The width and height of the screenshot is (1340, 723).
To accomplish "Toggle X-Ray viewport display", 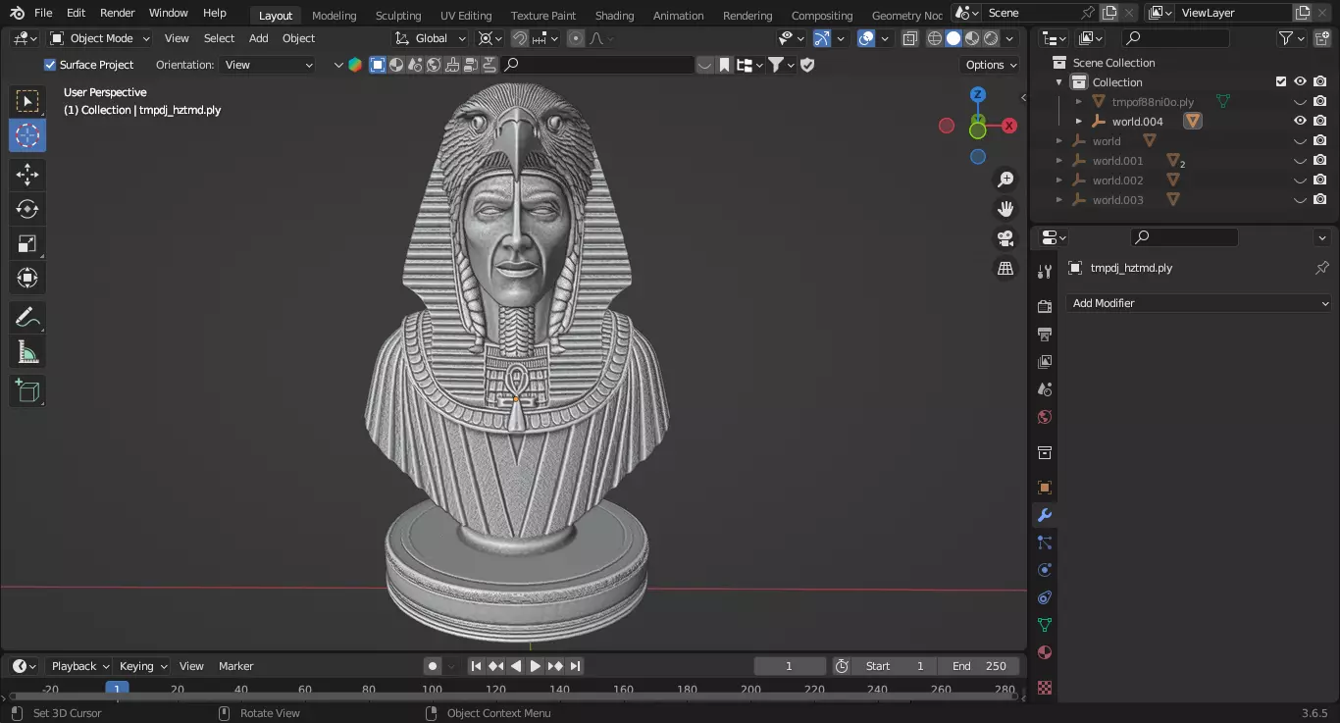I will [x=909, y=38].
